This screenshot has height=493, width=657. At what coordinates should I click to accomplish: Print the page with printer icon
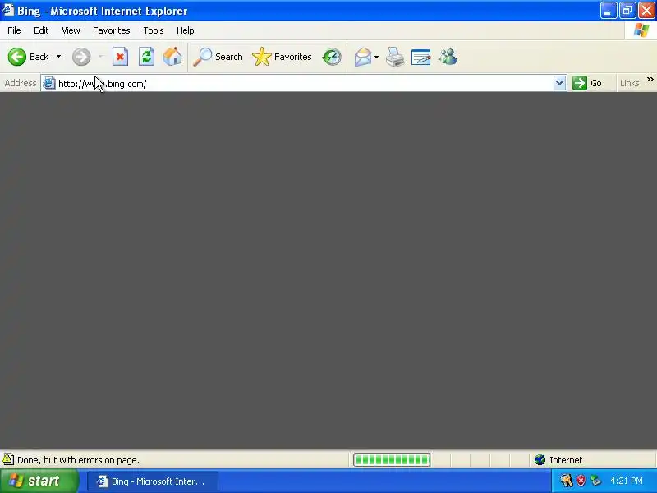[x=395, y=57]
